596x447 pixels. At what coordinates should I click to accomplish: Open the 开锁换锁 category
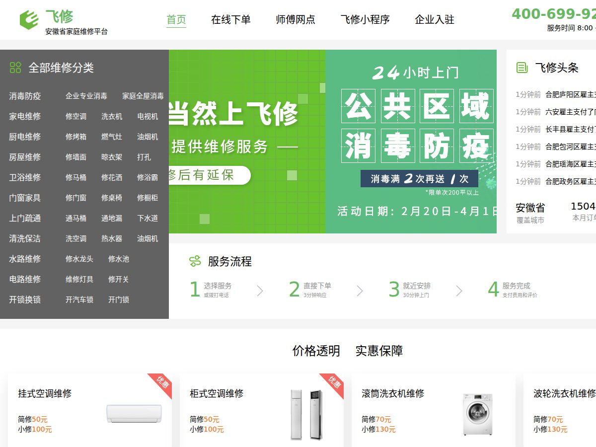(x=25, y=299)
